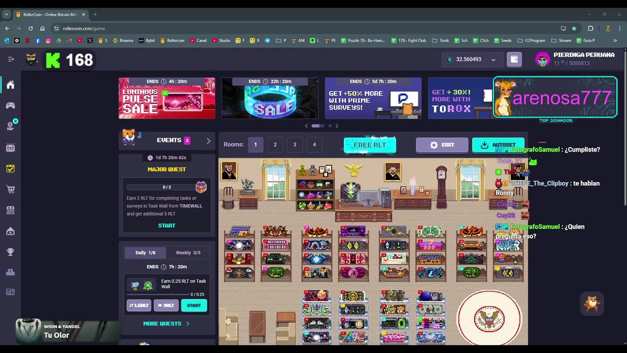Click the purple gift box reward icon
This screenshot has width=627, height=353.
pos(201,187)
